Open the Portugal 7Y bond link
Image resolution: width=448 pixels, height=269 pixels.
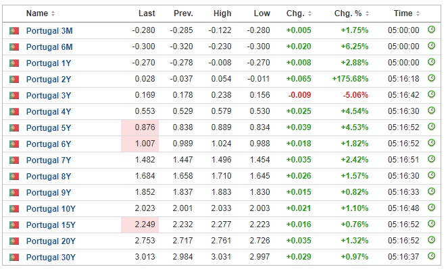48,160
